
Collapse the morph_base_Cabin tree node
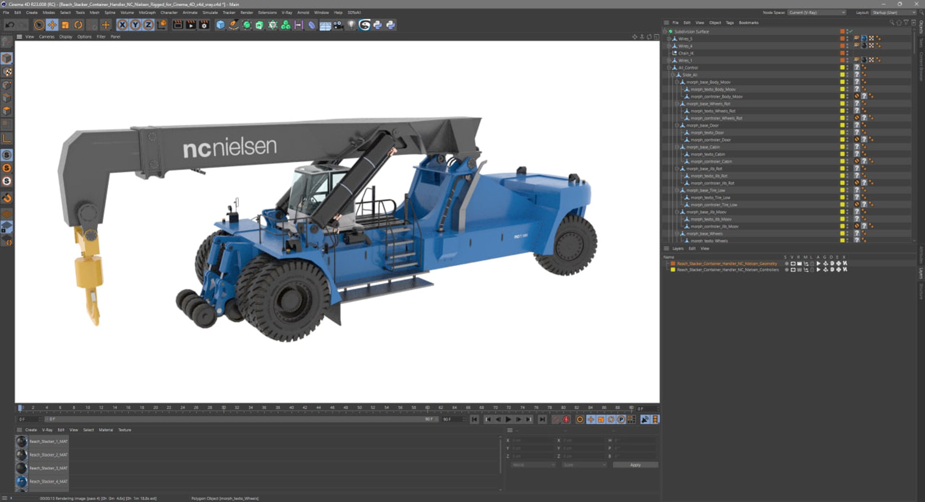tap(677, 147)
